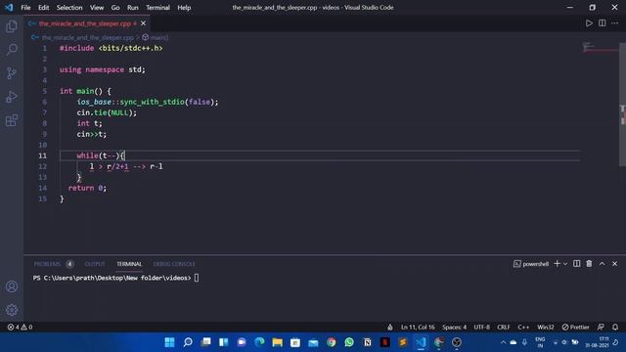Open File Explorer from the taskbar
Viewport: 626px width, 352px height.
pos(278,342)
